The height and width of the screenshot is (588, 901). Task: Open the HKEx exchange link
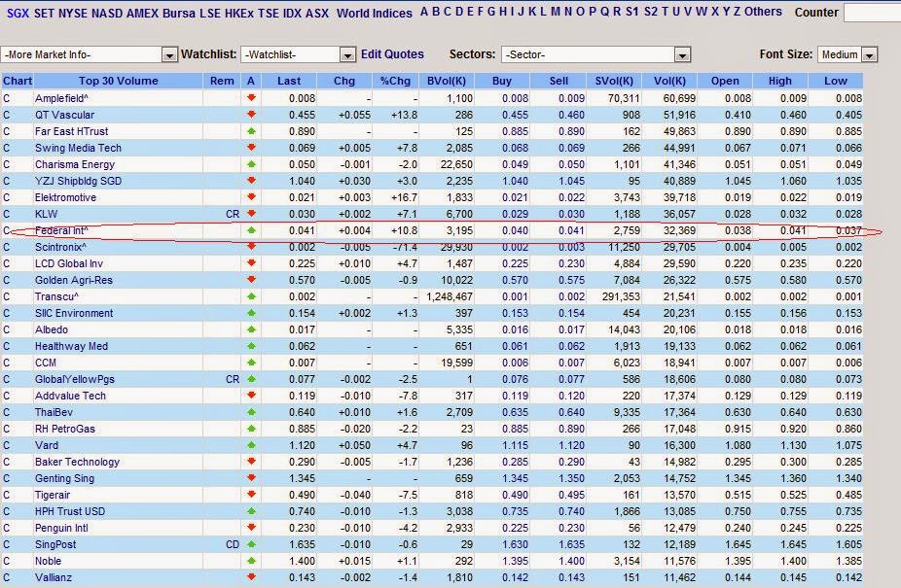[x=238, y=13]
